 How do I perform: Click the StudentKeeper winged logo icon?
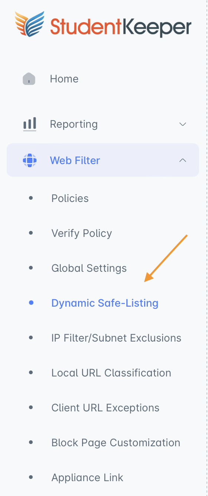pos(30,24)
